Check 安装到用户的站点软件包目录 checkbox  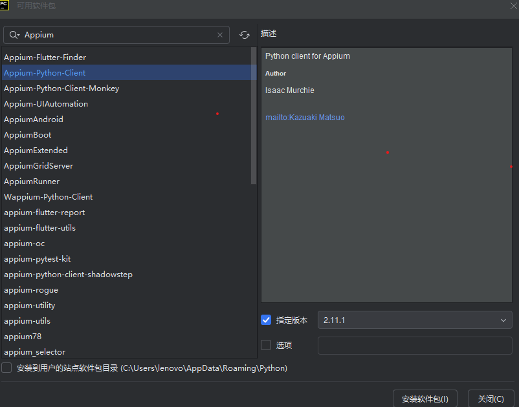(x=6, y=368)
